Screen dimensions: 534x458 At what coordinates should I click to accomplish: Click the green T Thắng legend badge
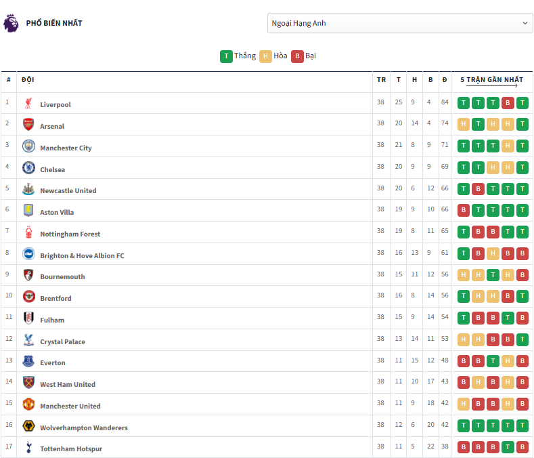(x=226, y=56)
